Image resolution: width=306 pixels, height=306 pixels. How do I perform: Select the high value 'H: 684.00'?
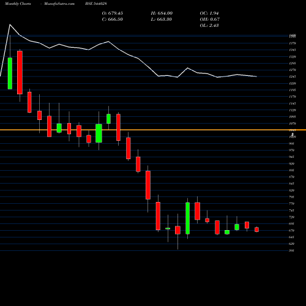pos(162,13)
